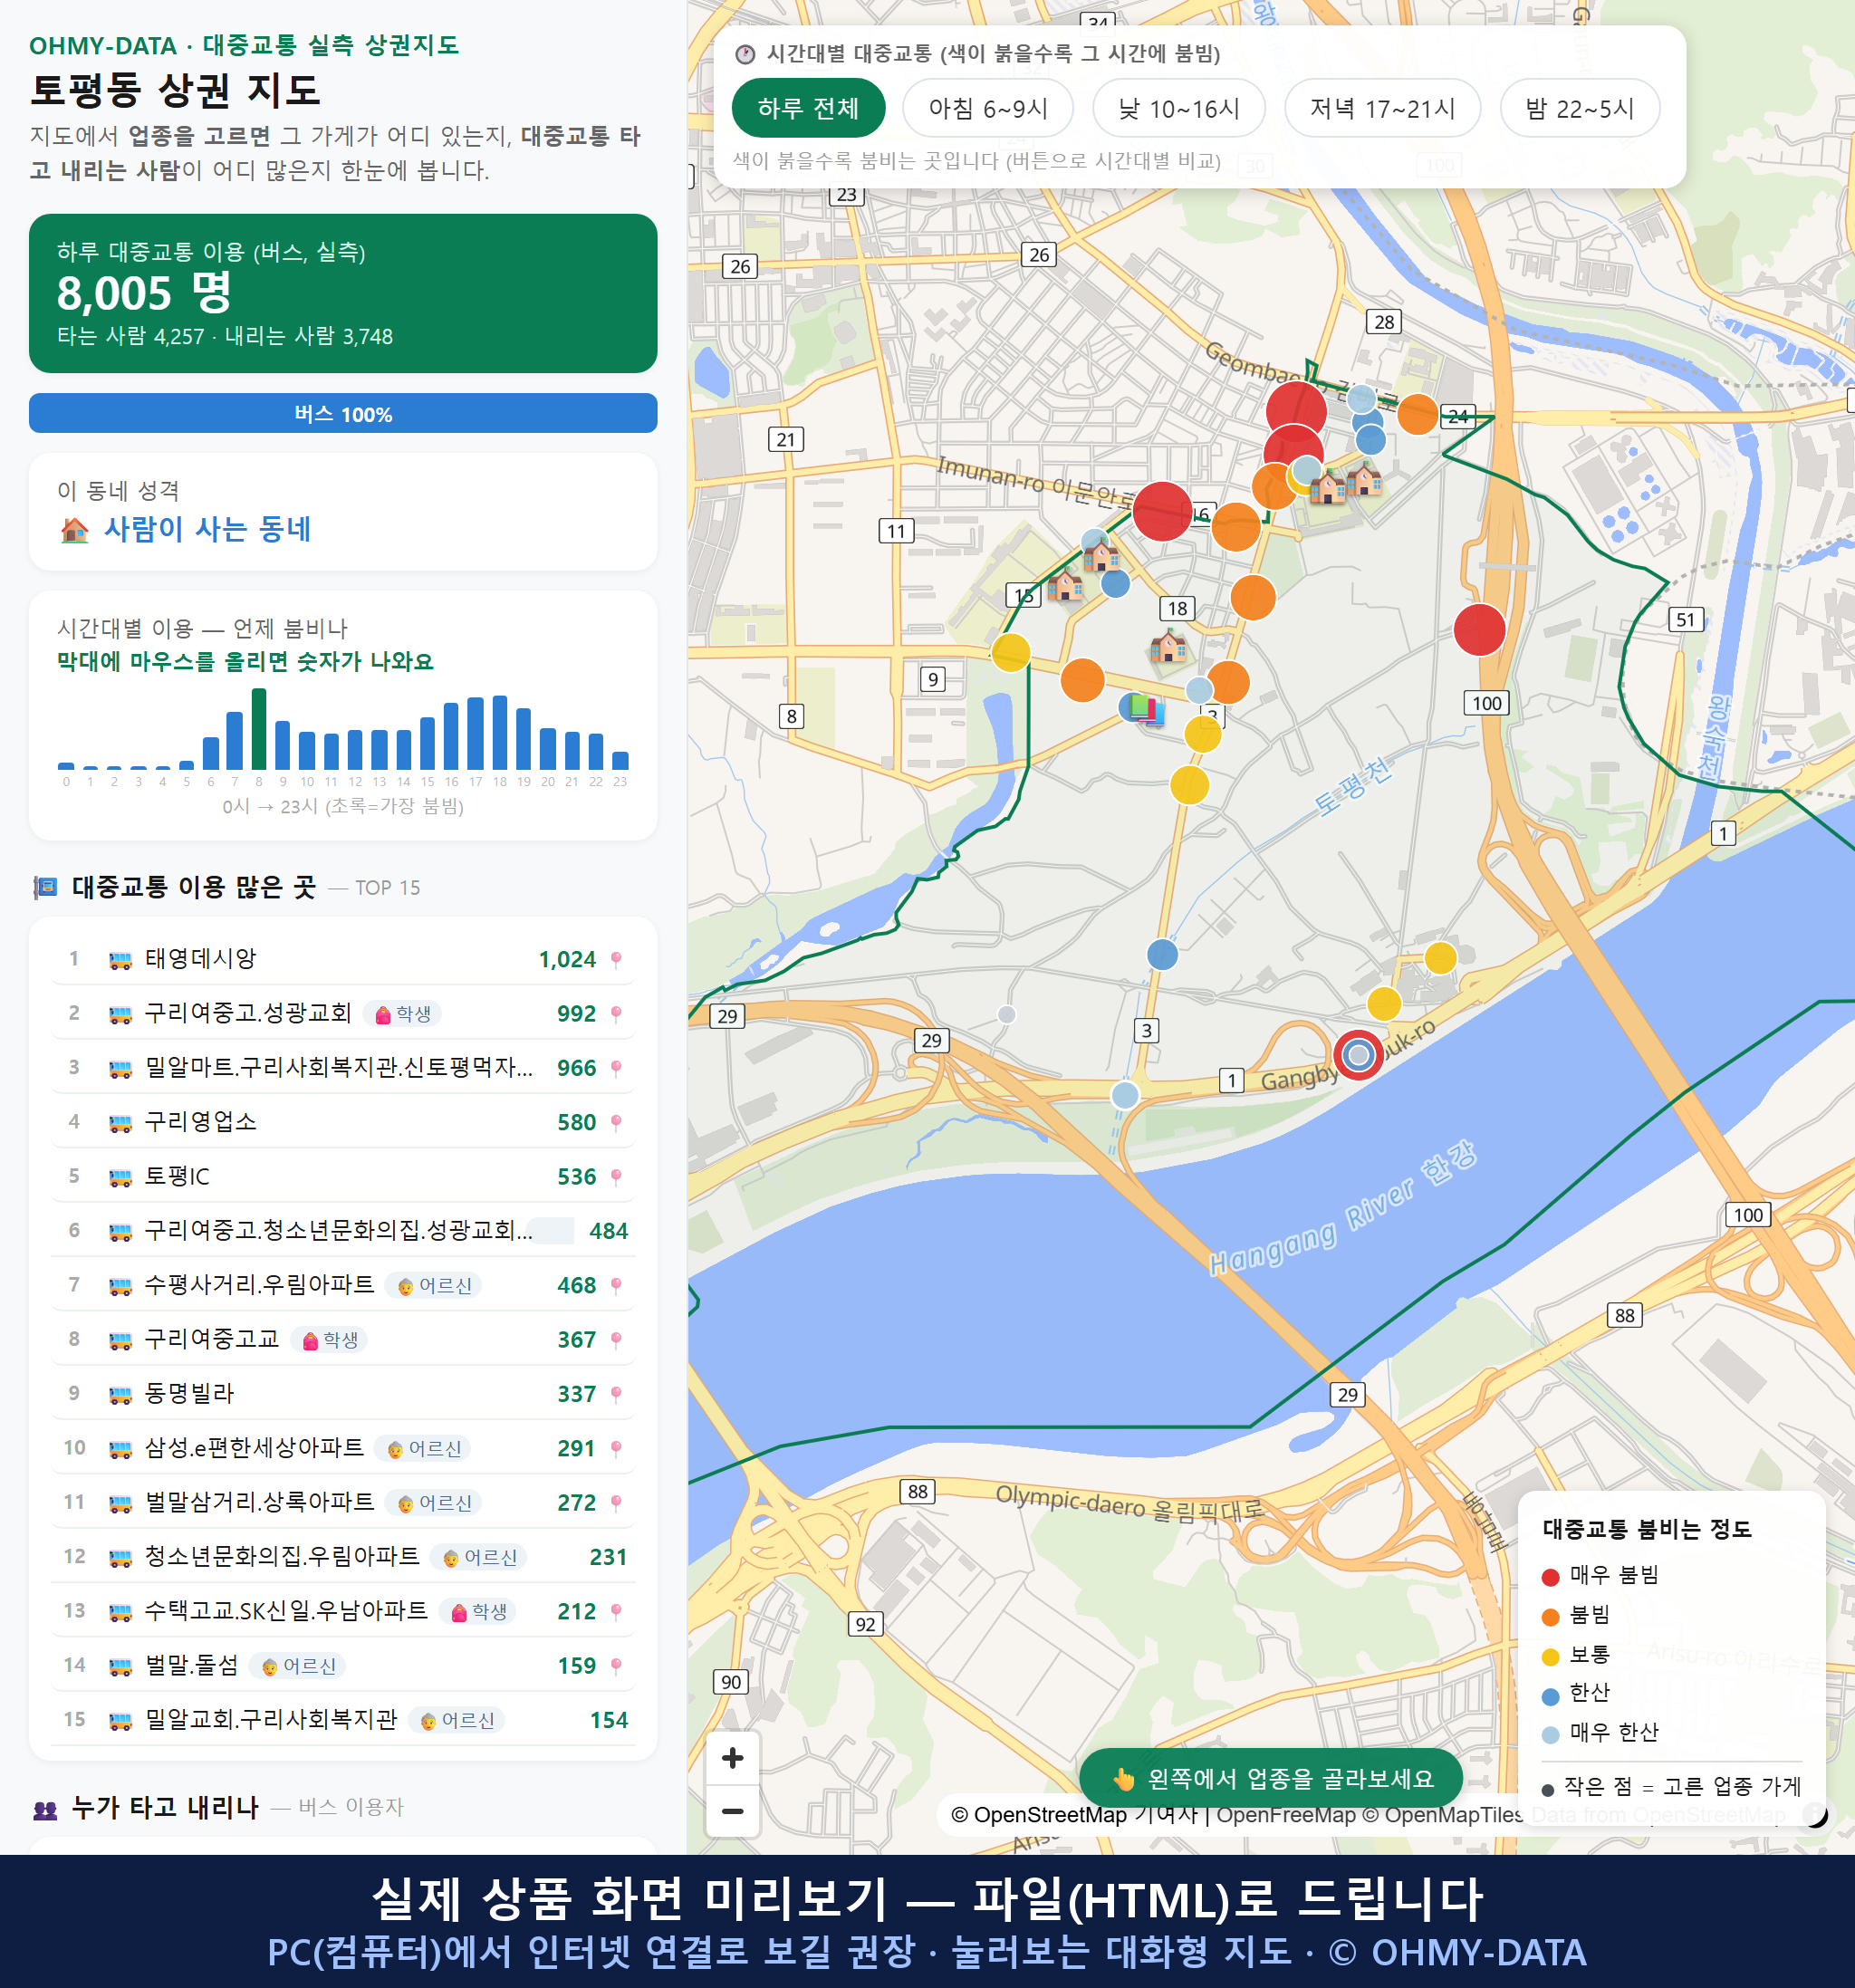
Task: Zoom in the map with plus button
Action: (x=732, y=1758)
